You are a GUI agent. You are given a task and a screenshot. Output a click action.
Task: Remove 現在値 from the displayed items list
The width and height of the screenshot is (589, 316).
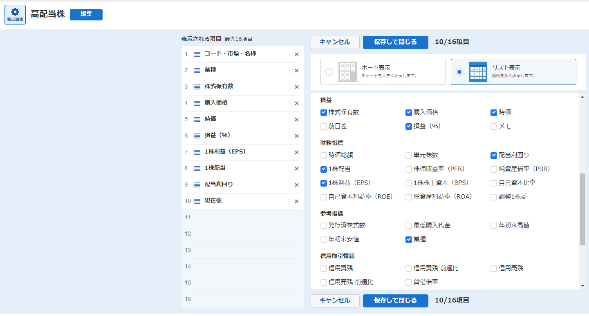pos(297,201)
